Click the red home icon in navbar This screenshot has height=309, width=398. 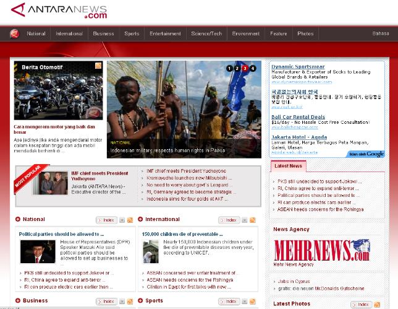pyautogui.click(x=14, y=33)
